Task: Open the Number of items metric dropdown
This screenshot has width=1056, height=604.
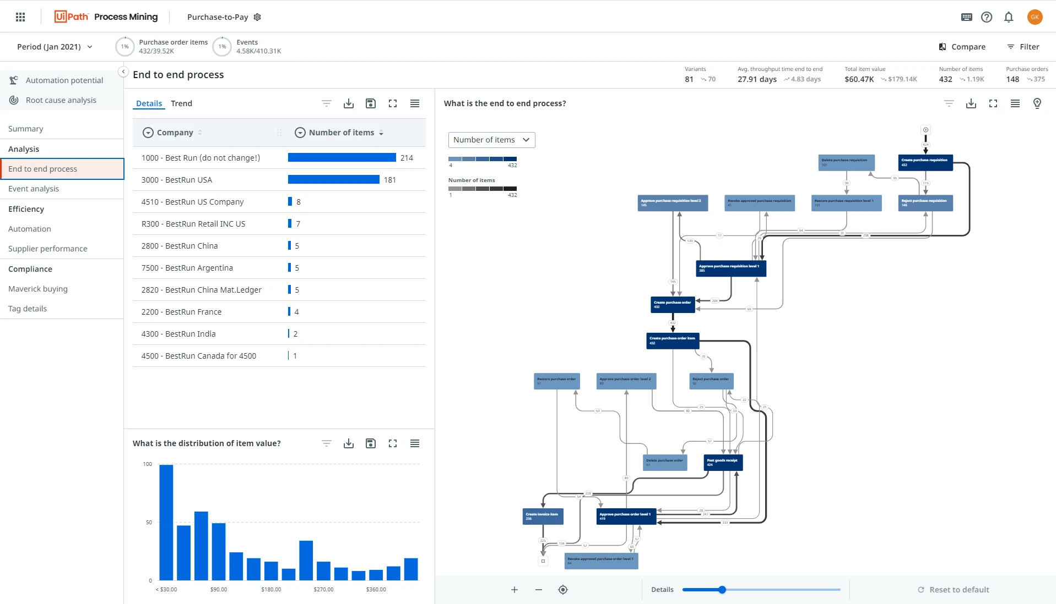Action: (x=492, y=140)
